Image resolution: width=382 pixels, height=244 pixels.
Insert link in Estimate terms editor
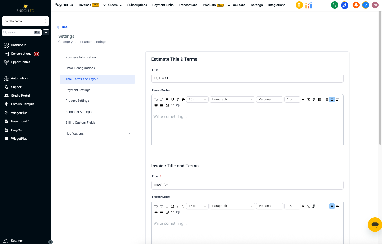coord(172,105)
